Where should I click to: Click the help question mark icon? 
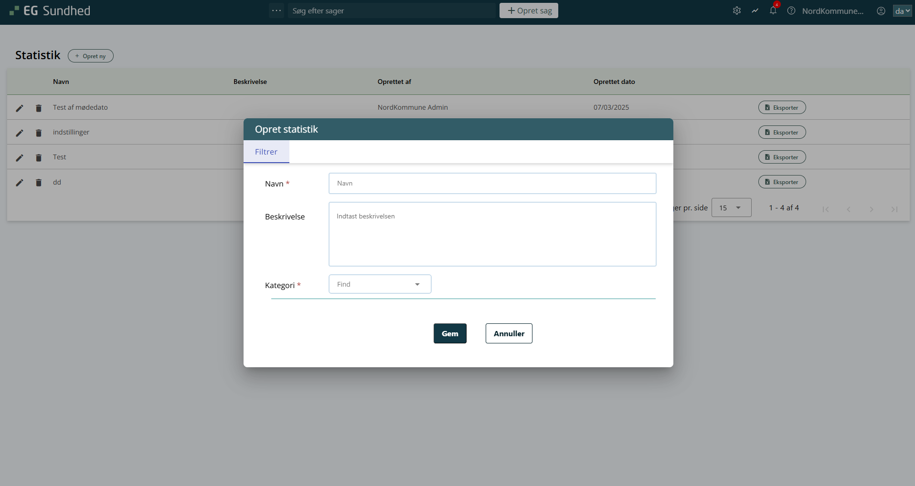click(791, 10)
